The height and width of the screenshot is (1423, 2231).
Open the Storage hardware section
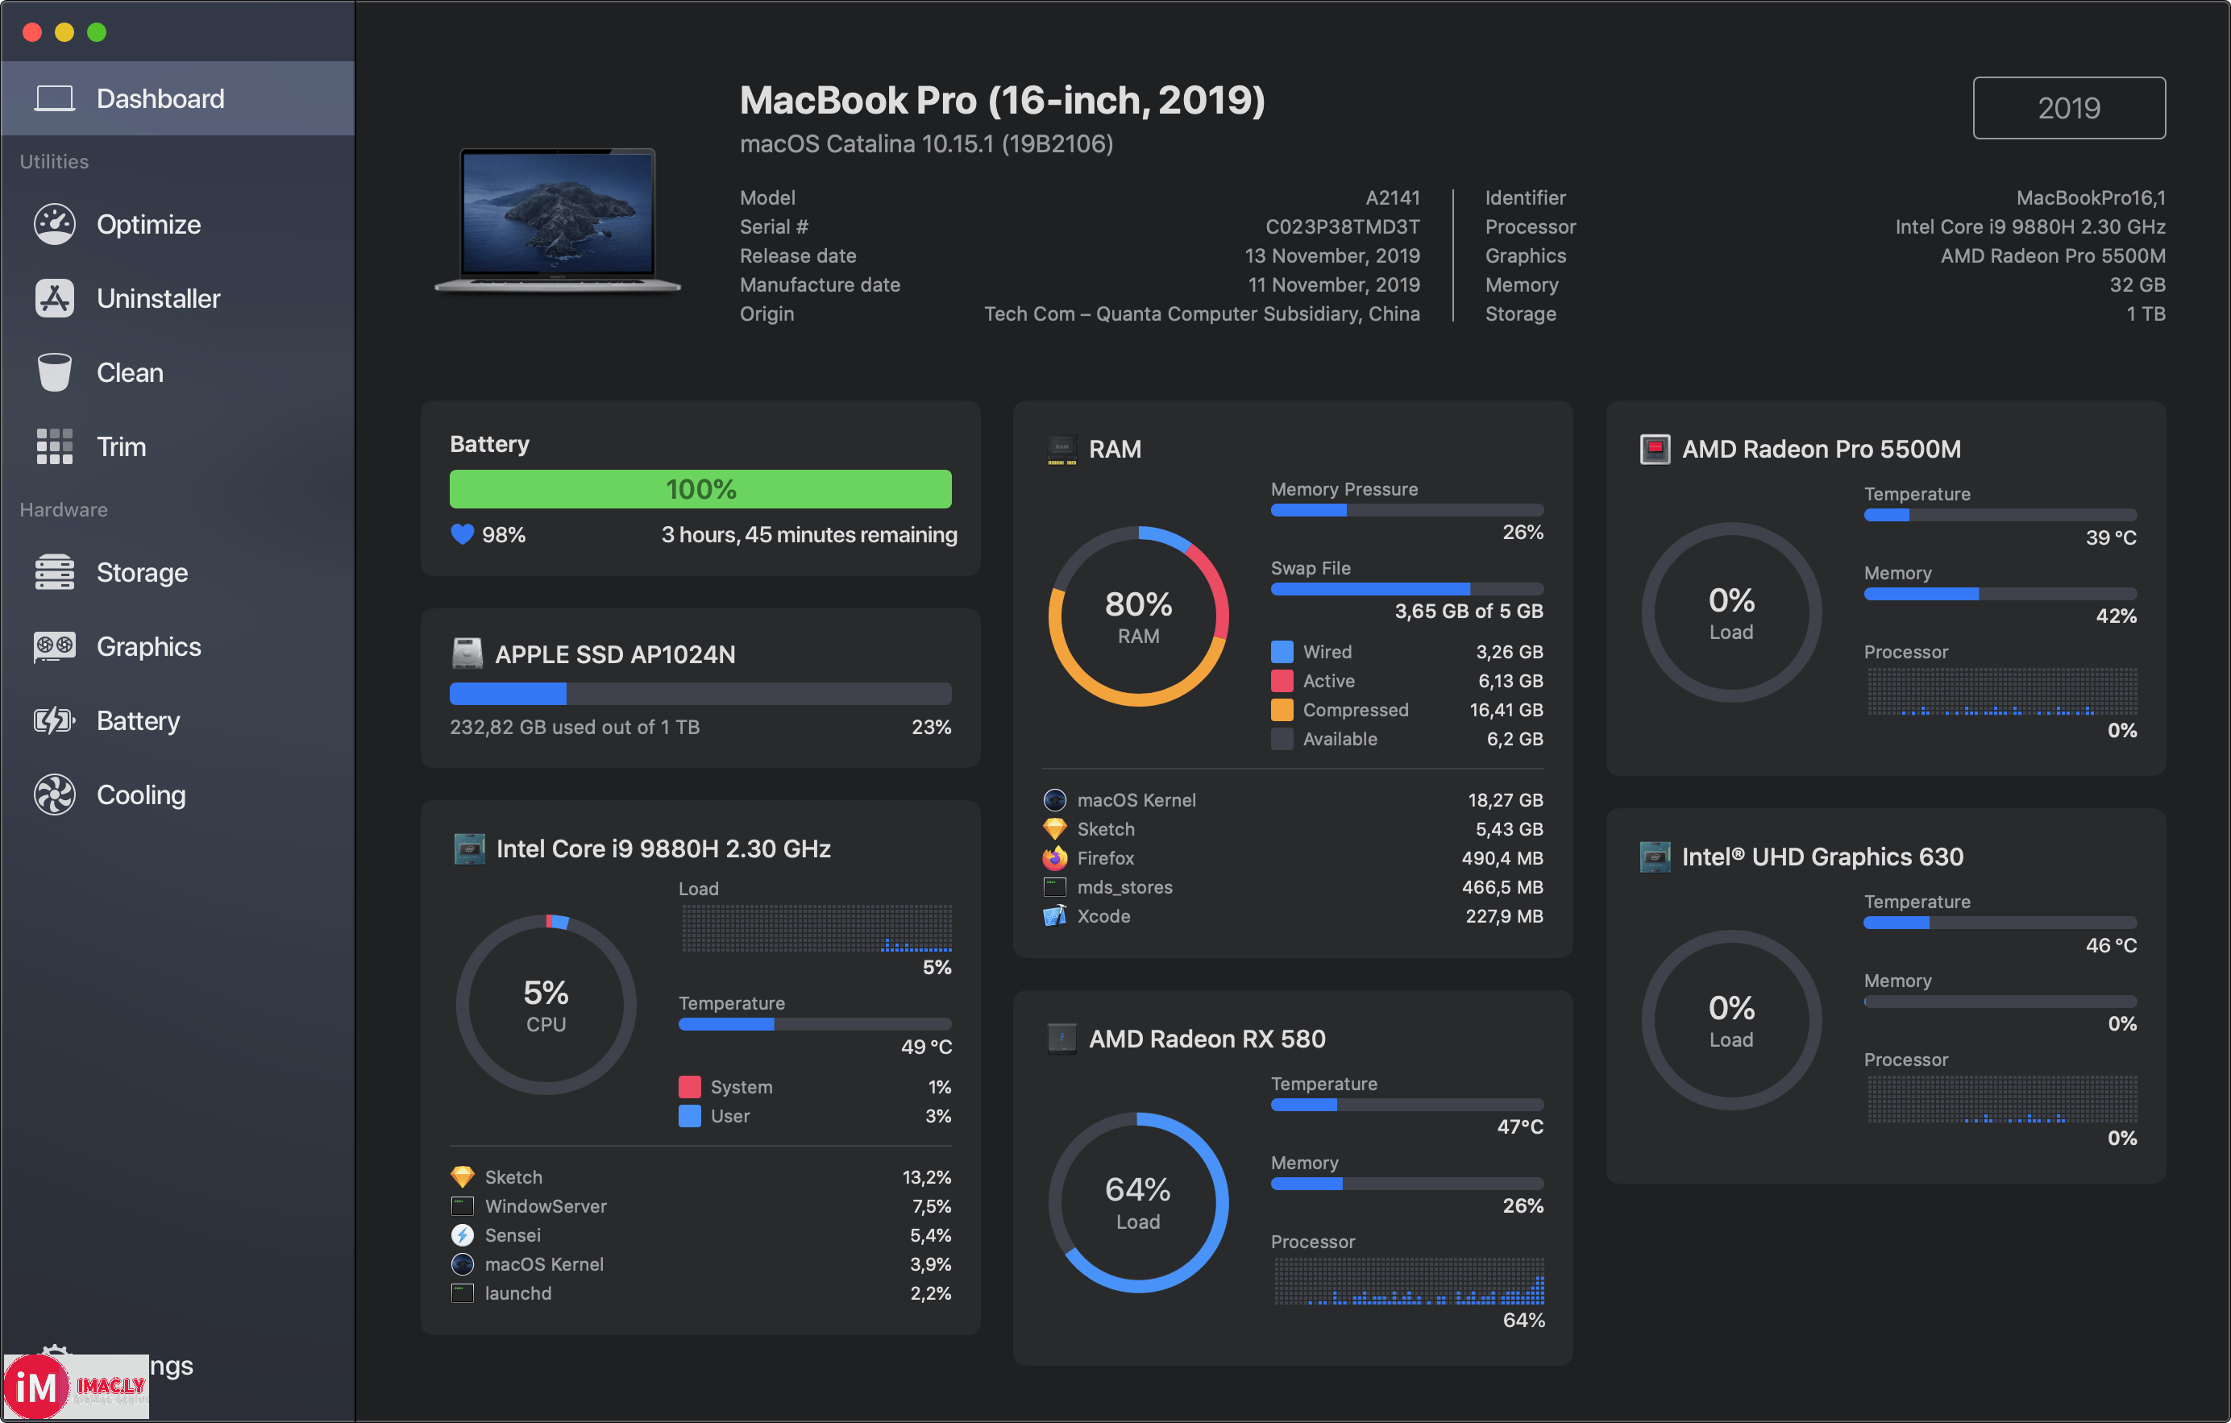coord(177,573)
